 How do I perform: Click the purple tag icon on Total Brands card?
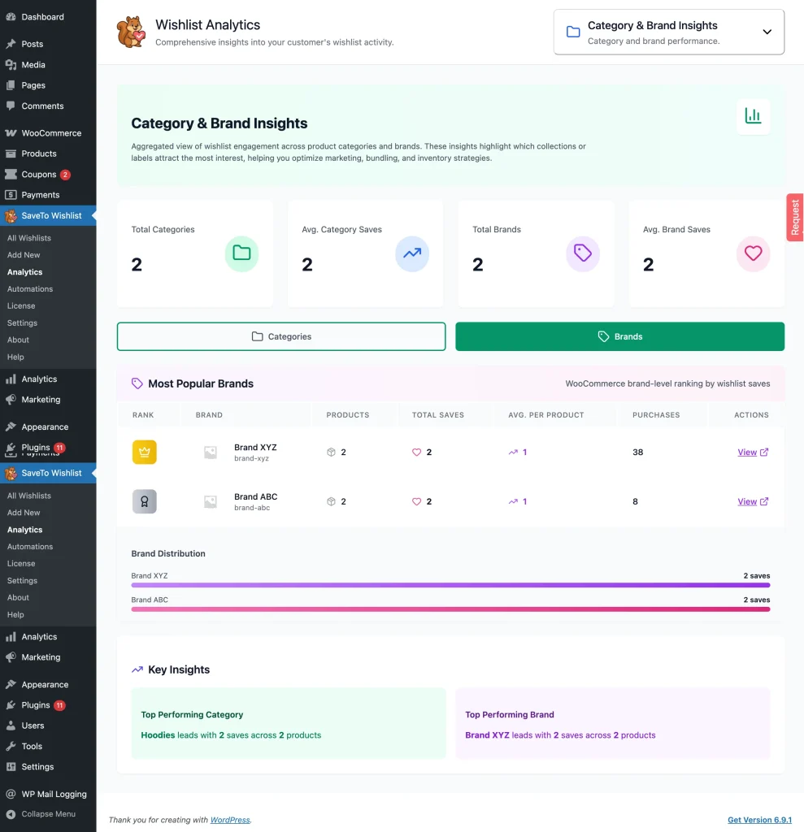(583, 253)
